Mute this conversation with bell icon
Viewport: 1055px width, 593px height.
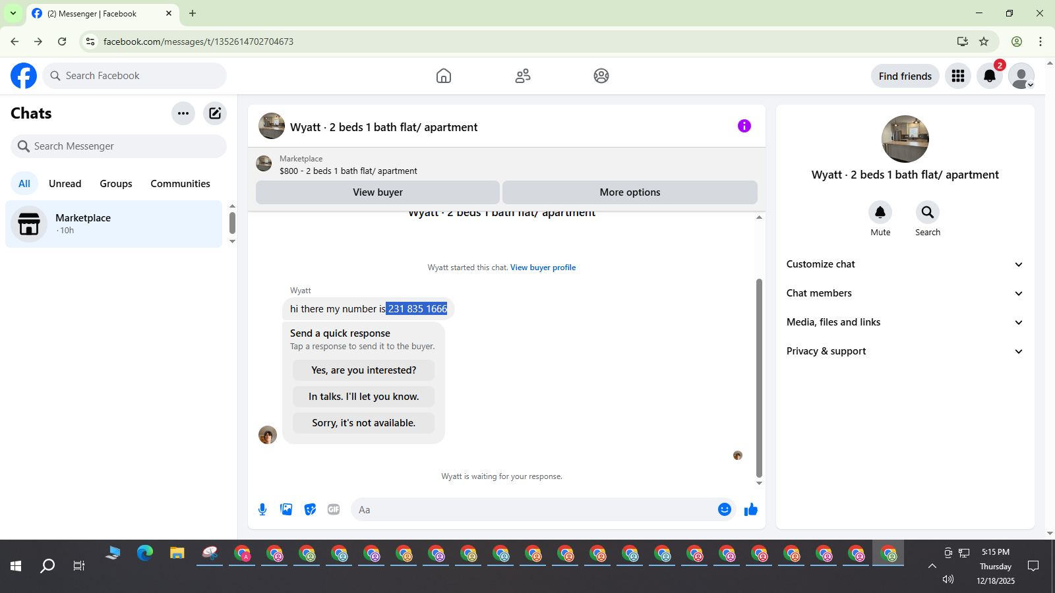[x=880, y=212]
